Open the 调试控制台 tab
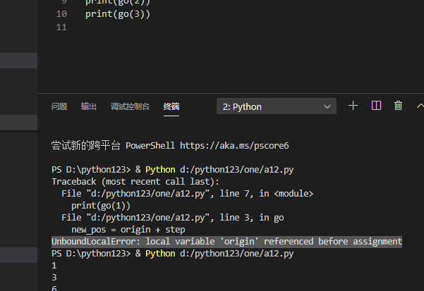Viewport: 424px width, 291px height. click(130, 106)
